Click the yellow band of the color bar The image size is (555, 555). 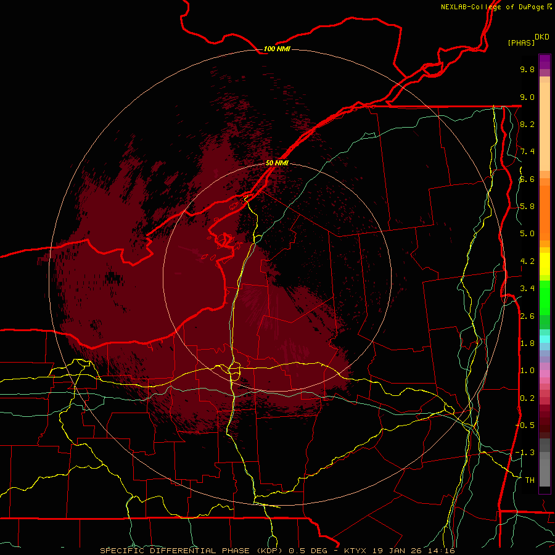click(545, 264)
